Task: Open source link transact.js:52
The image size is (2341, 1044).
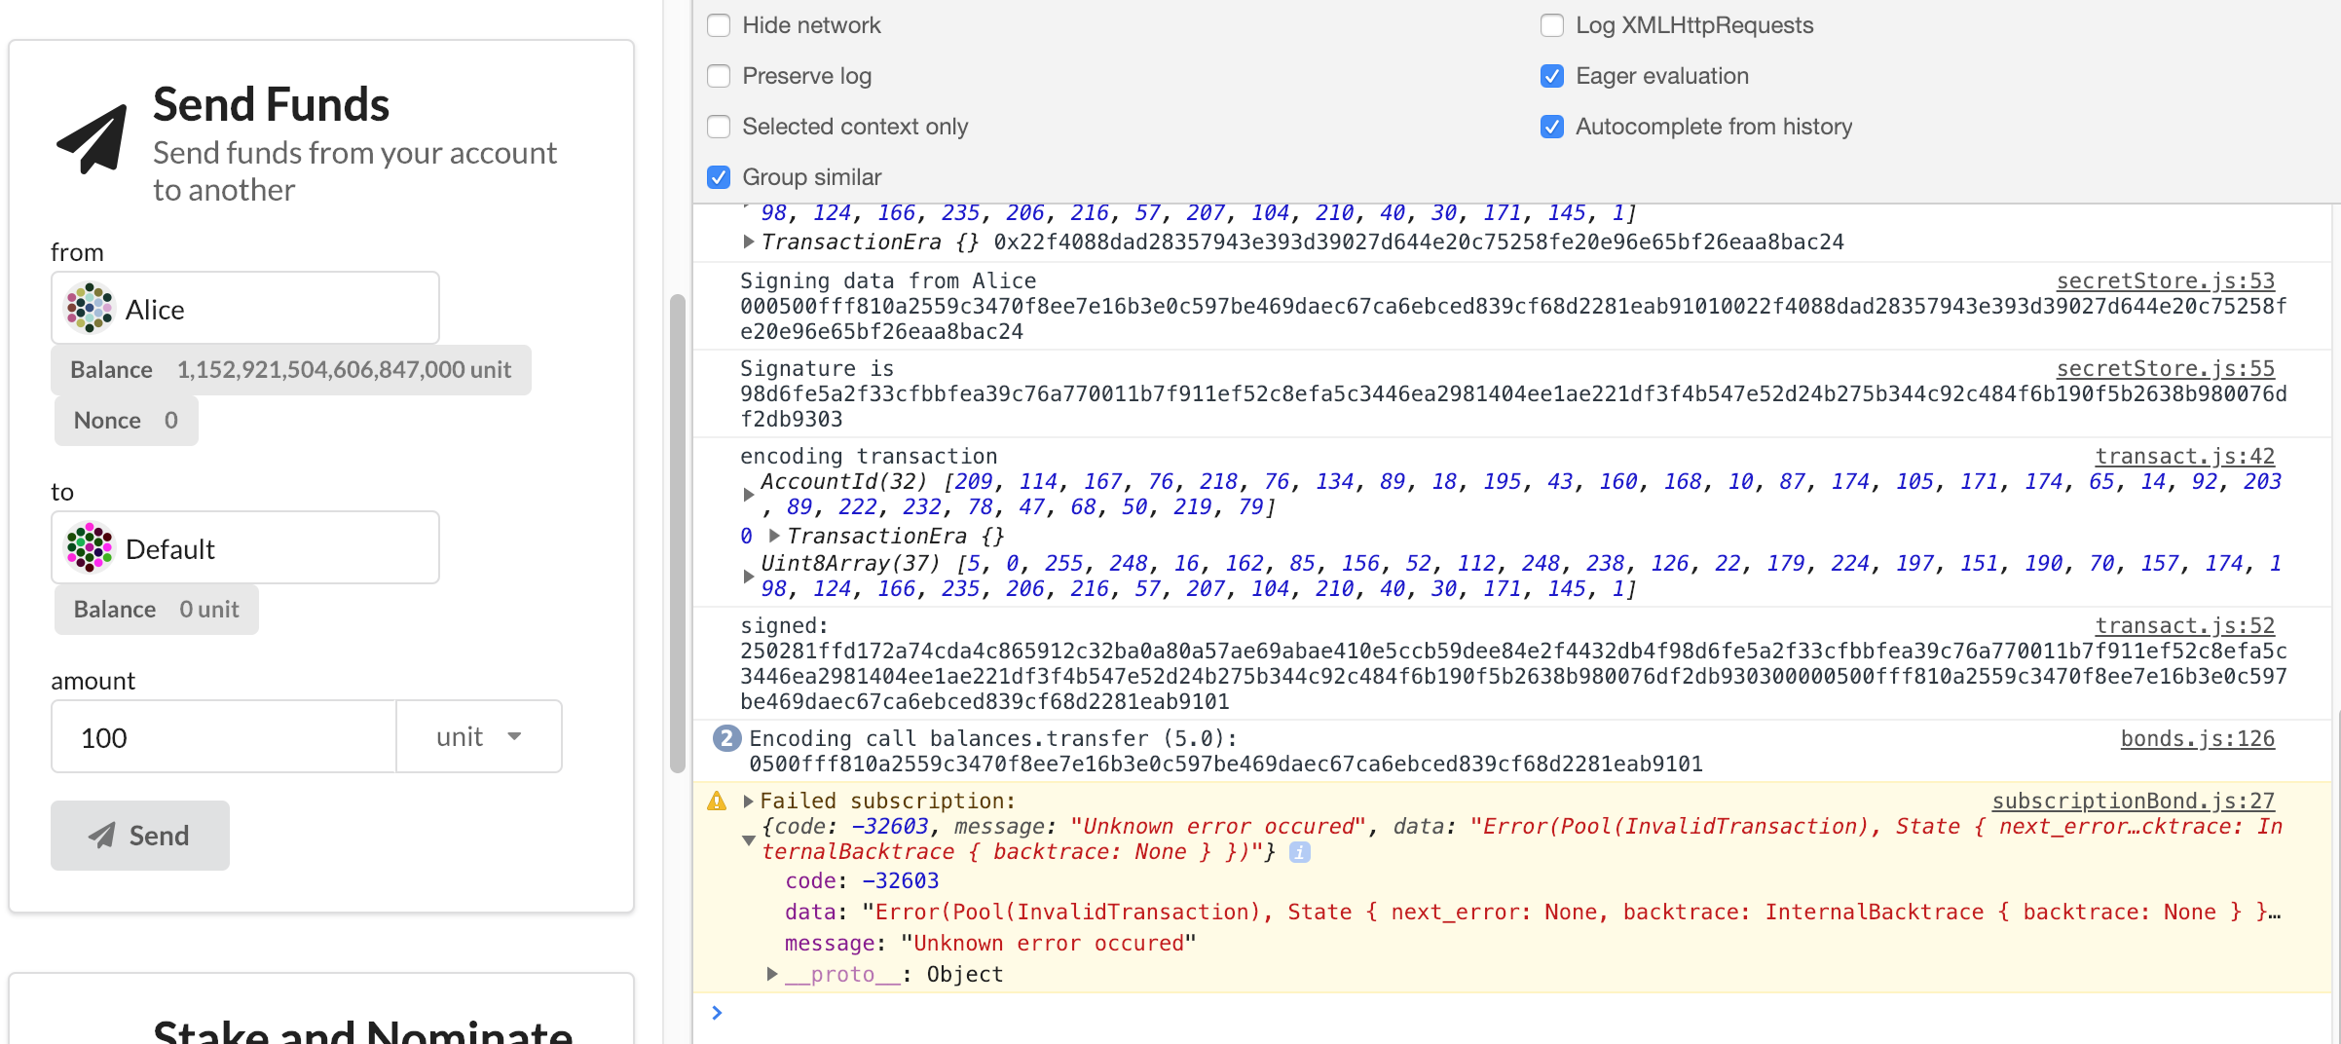Action: point(2184,625)
